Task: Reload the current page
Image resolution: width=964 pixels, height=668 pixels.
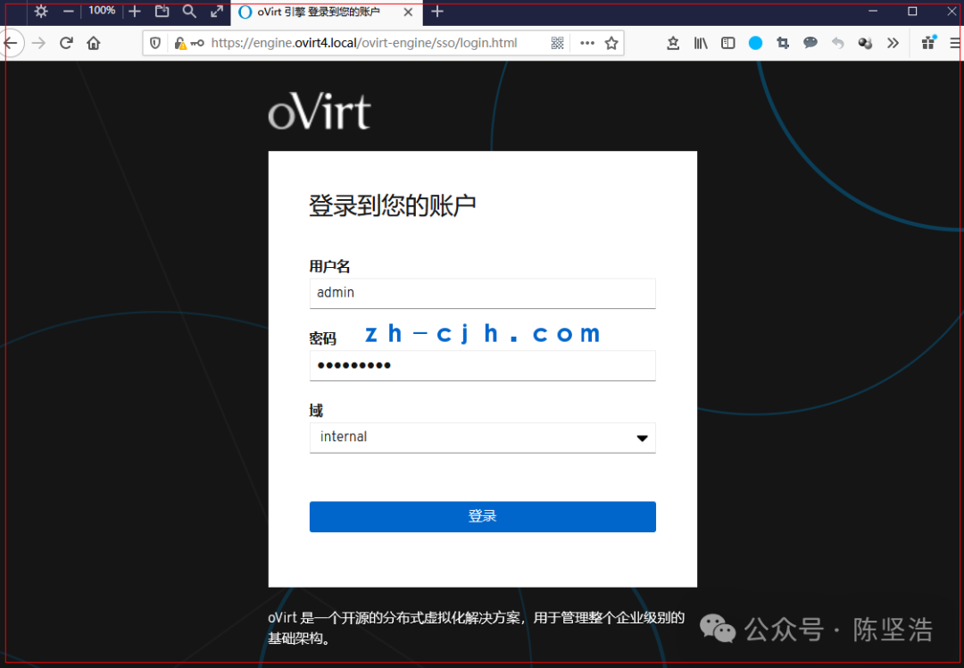Action: point(66,43)
